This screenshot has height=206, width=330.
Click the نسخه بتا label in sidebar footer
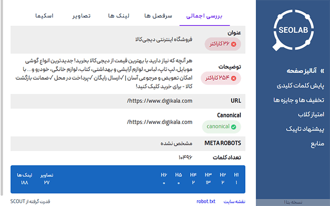293,202
